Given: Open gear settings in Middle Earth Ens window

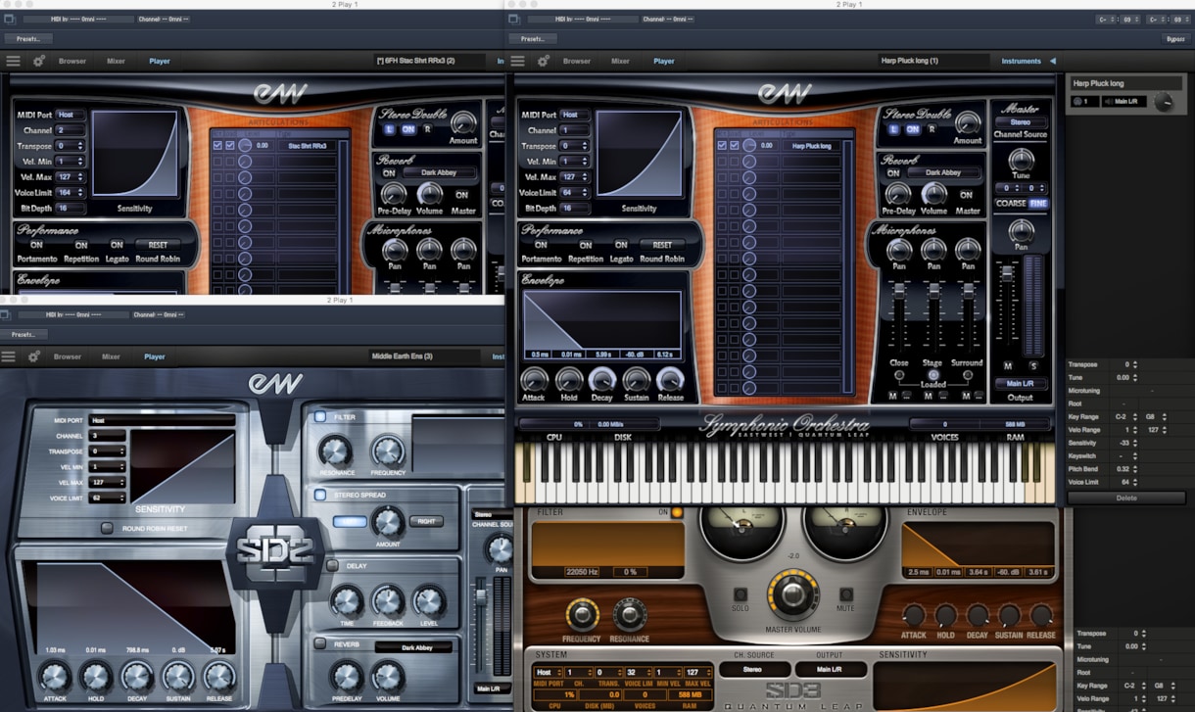Looking at the screenshot, I should tap(34, 356).
